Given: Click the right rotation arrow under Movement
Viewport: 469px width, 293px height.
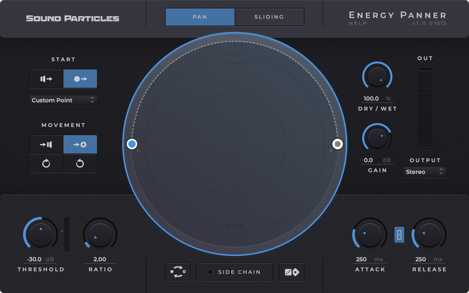Looking at the screenshot, I should (x=80, y=164).
